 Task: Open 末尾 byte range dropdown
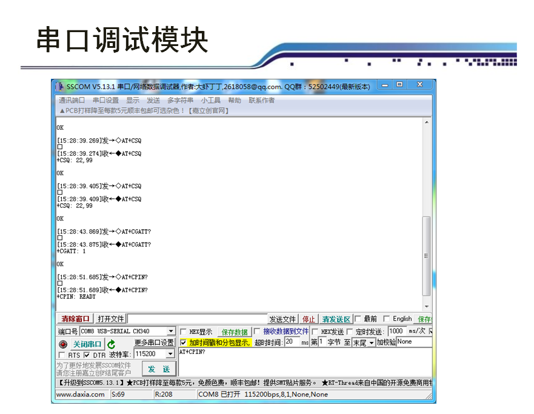pos(372,342)
